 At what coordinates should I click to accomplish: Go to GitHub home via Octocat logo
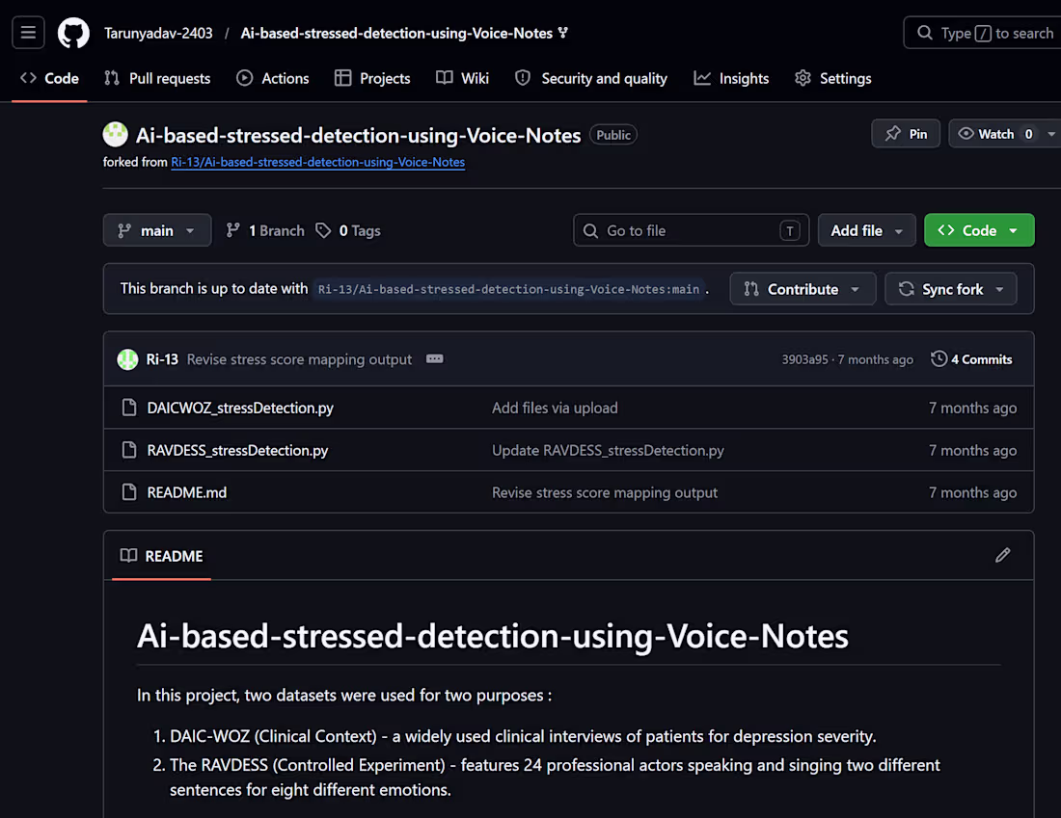pos(73,33)
